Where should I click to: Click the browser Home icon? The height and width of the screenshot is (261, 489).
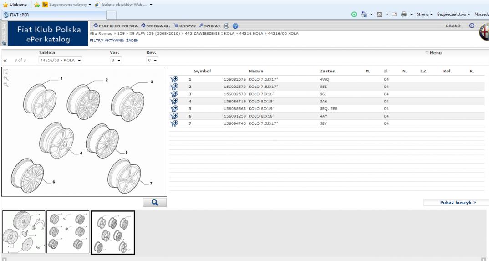pos(364,14)
